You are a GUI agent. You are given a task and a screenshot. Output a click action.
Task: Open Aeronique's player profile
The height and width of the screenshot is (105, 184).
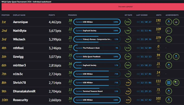point(20,22)
